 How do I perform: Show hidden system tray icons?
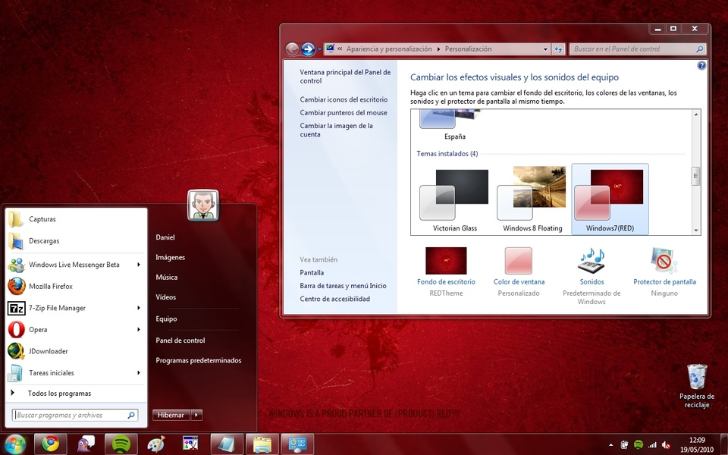pyautogui.click(x=611, y=444)
